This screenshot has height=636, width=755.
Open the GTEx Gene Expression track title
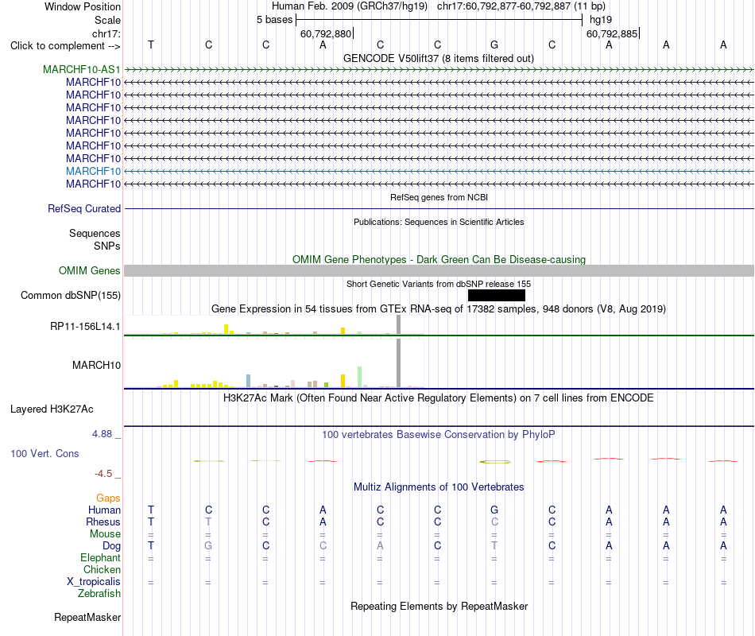[x=439, y=308]
